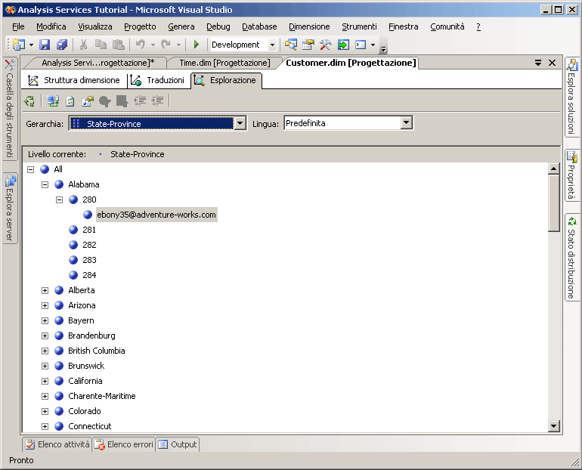Click the Process icon in the dimension toolbar
Viewport: 582px width, 470px height.
tap(29, 101)
